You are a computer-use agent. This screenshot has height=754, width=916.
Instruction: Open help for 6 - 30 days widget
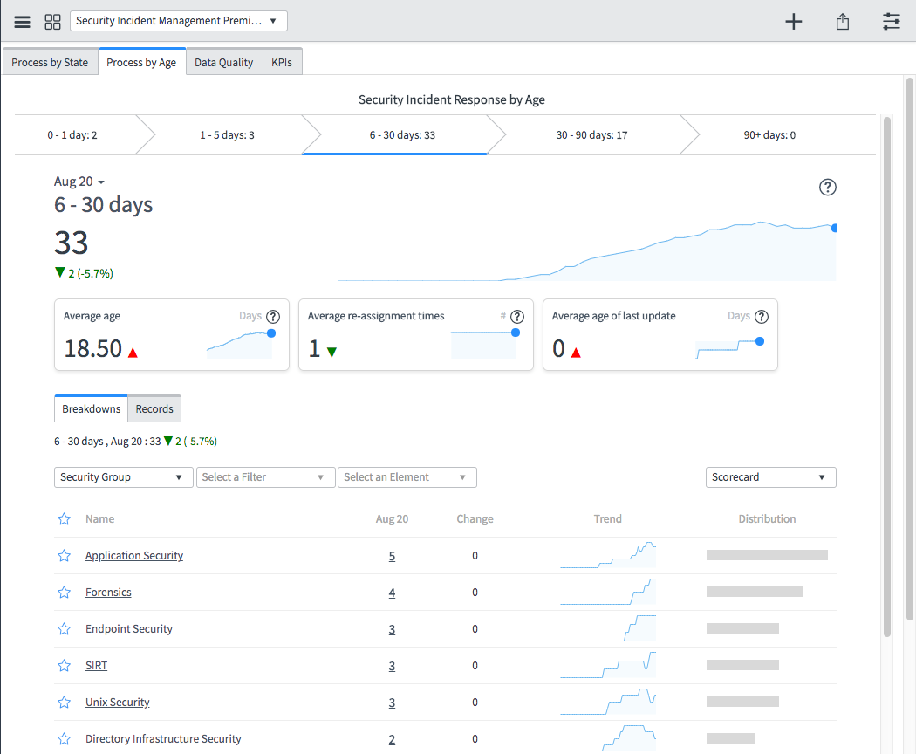tap(827, 187)
